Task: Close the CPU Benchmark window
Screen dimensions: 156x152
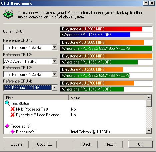Action: 152,3
